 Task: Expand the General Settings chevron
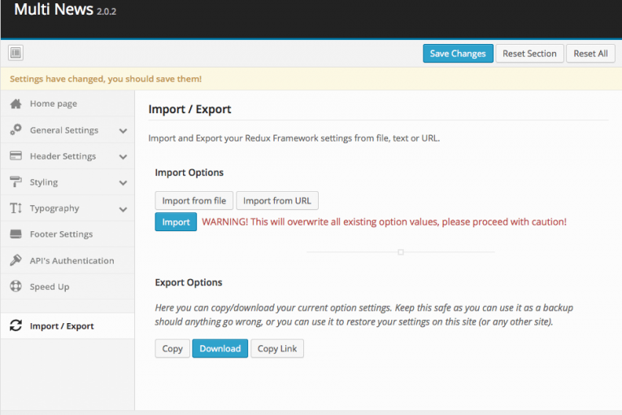tap(124, 131)
